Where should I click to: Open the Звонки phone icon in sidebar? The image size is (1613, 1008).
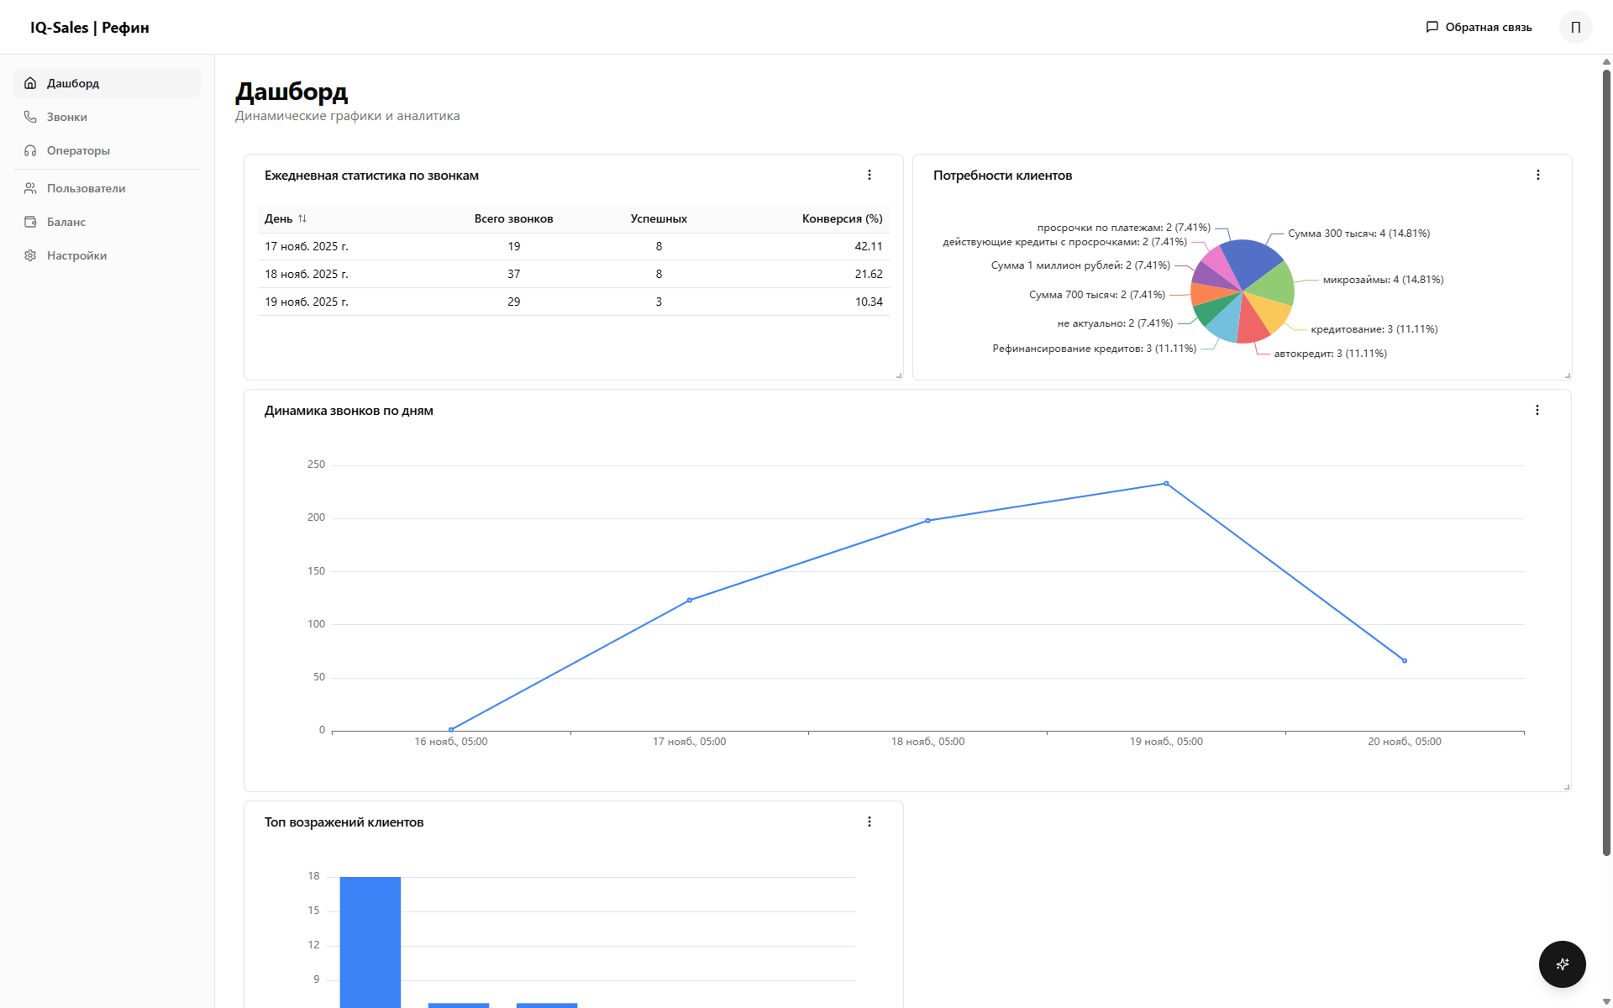30,117
